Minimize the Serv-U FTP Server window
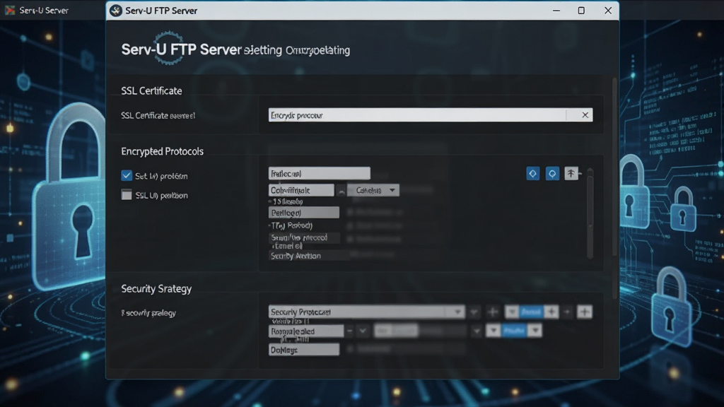 [556, 10]
